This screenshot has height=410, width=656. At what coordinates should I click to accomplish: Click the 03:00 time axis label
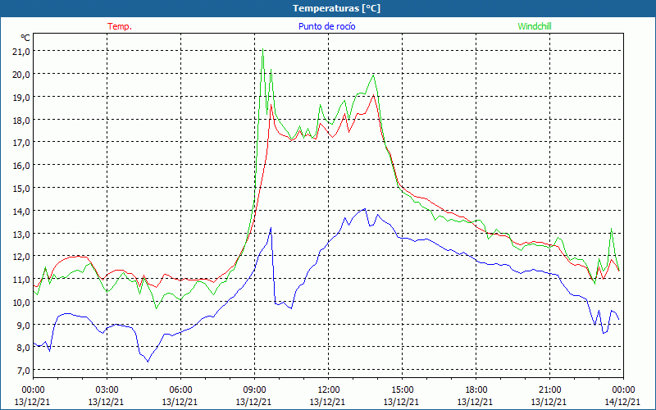[x=107, y=390]
